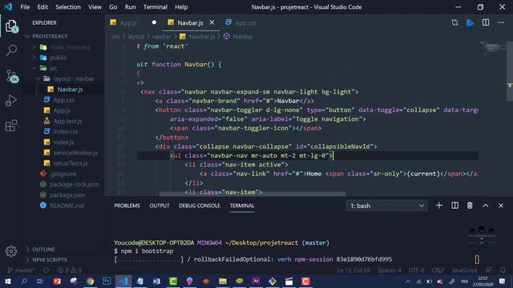Open the 1: bash terminal dropdown
513x288 pixels.
386,206
